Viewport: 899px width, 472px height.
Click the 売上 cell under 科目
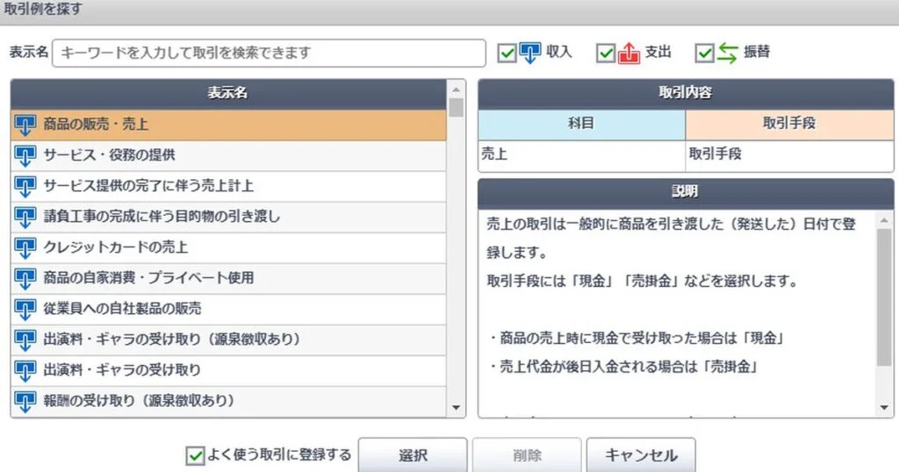[581, 154]
